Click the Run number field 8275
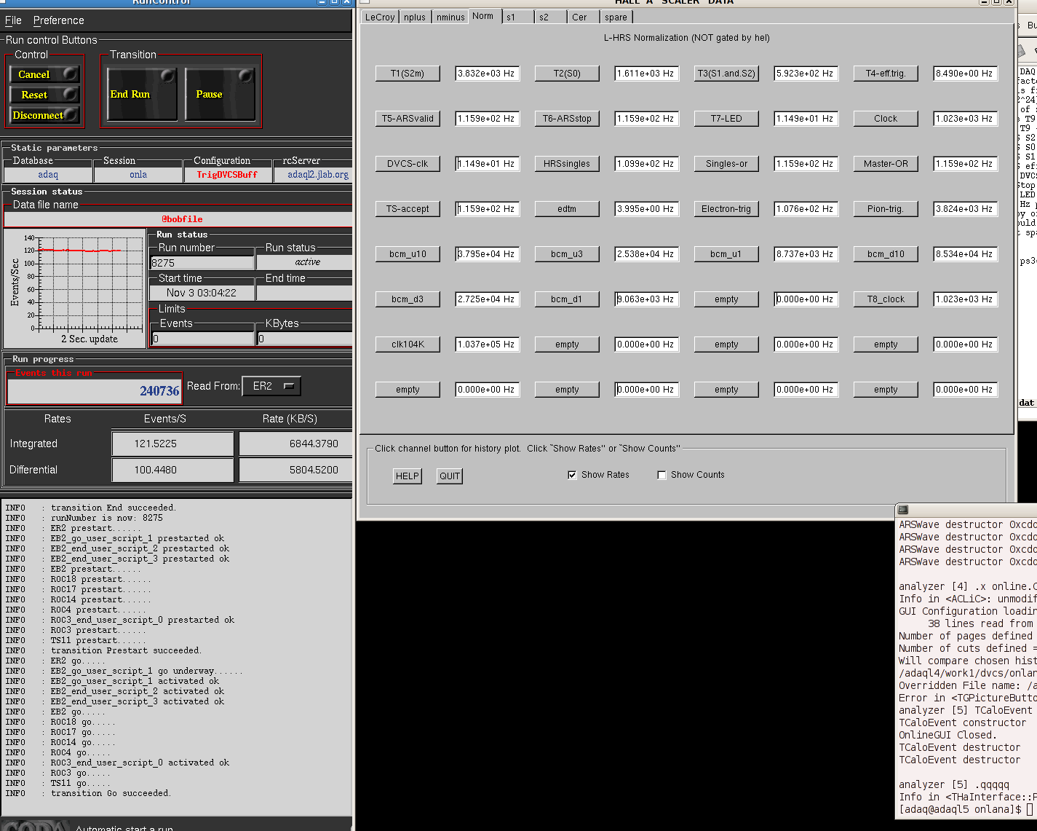The width and height of the screenshot is (1037, 831). tap(202, 263)
